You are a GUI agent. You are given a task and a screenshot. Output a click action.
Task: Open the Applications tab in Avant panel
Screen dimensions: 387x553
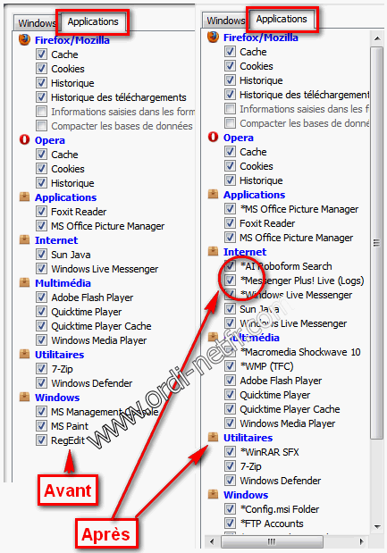[93, 21]
